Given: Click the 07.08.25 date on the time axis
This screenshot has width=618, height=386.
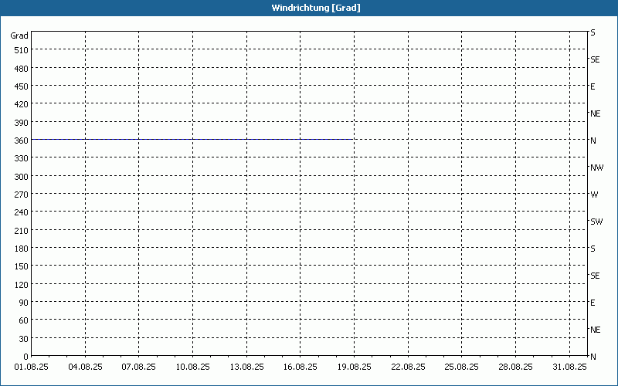Looking at the screenshot, I should (139, 367).
